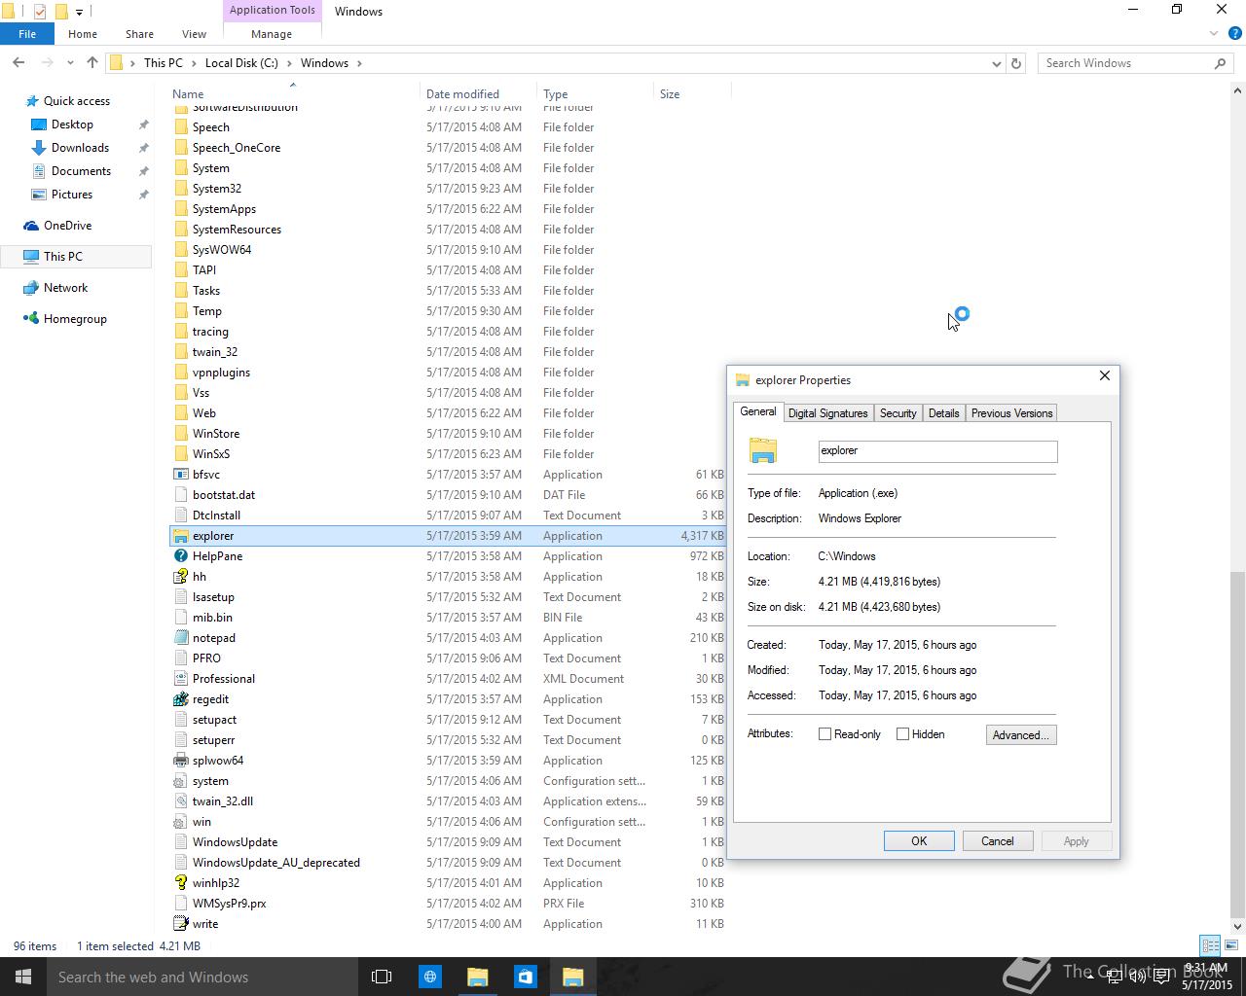Refresh the Windows folder view
This screenshot has width=1246, height=996.
click(1016, 63)
